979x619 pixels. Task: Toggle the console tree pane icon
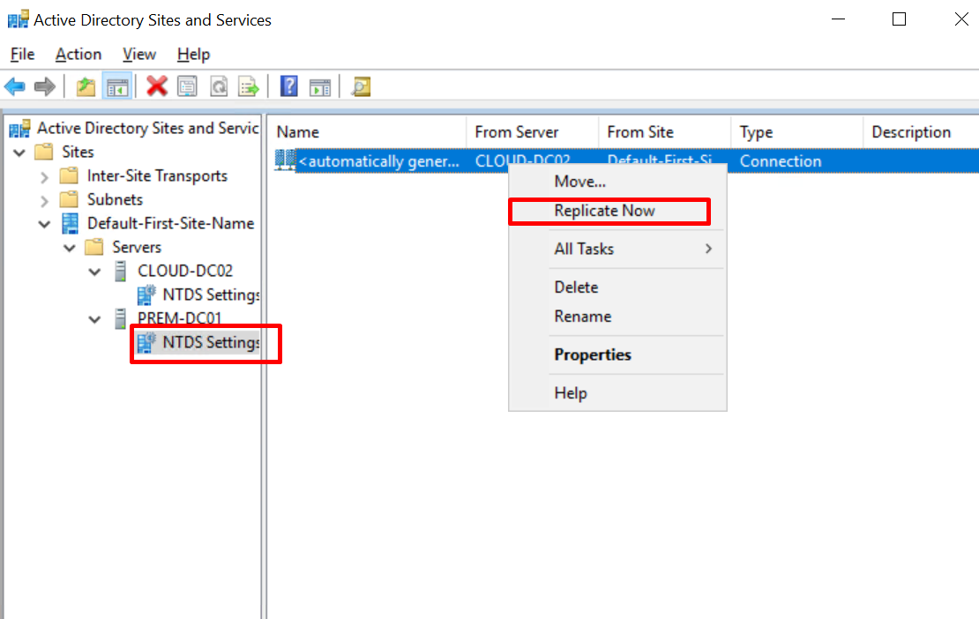coord(117,86)
